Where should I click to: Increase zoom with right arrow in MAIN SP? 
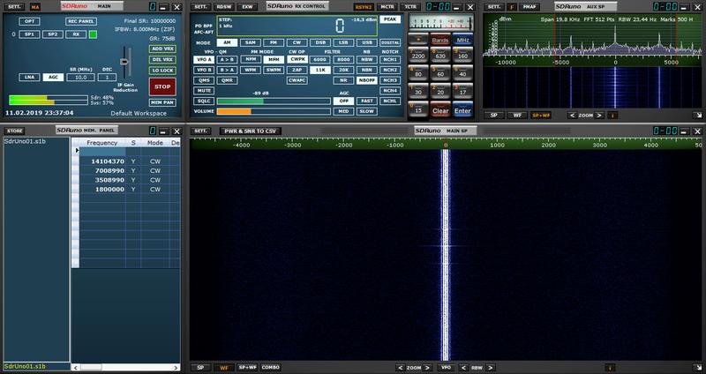pos(427,368)
